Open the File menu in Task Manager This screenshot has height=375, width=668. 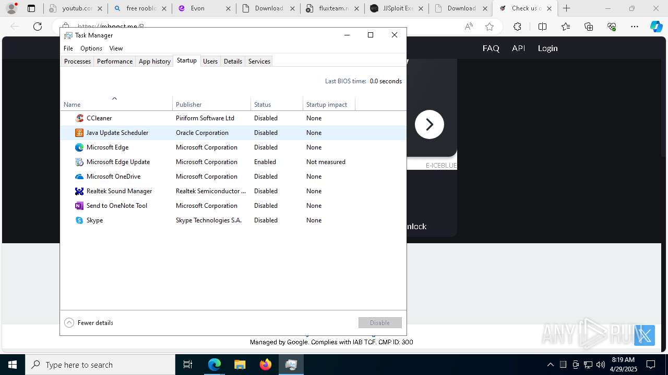click(x=68, y=48)
